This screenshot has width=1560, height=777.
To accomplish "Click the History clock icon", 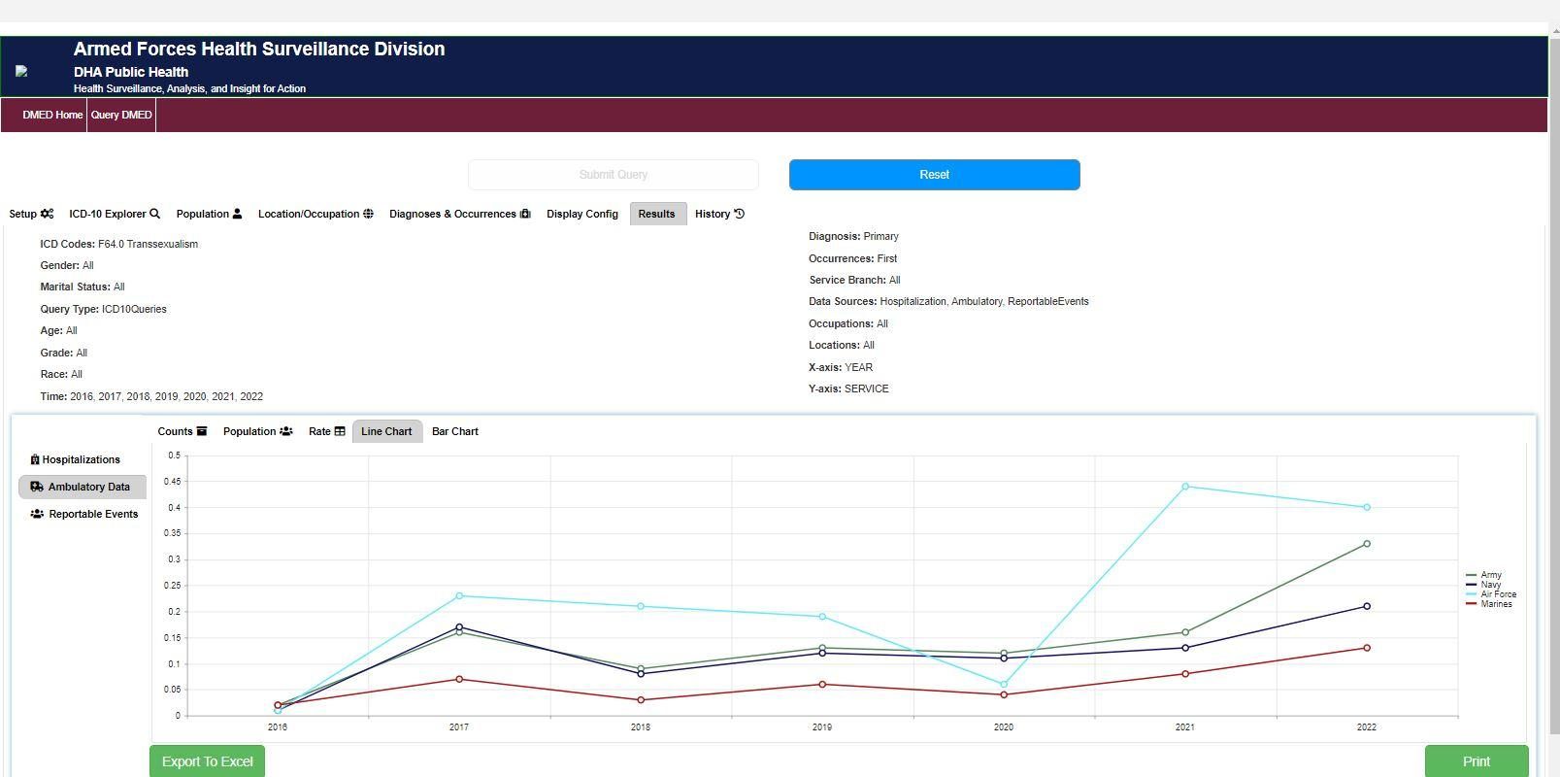I will point(739,214).
